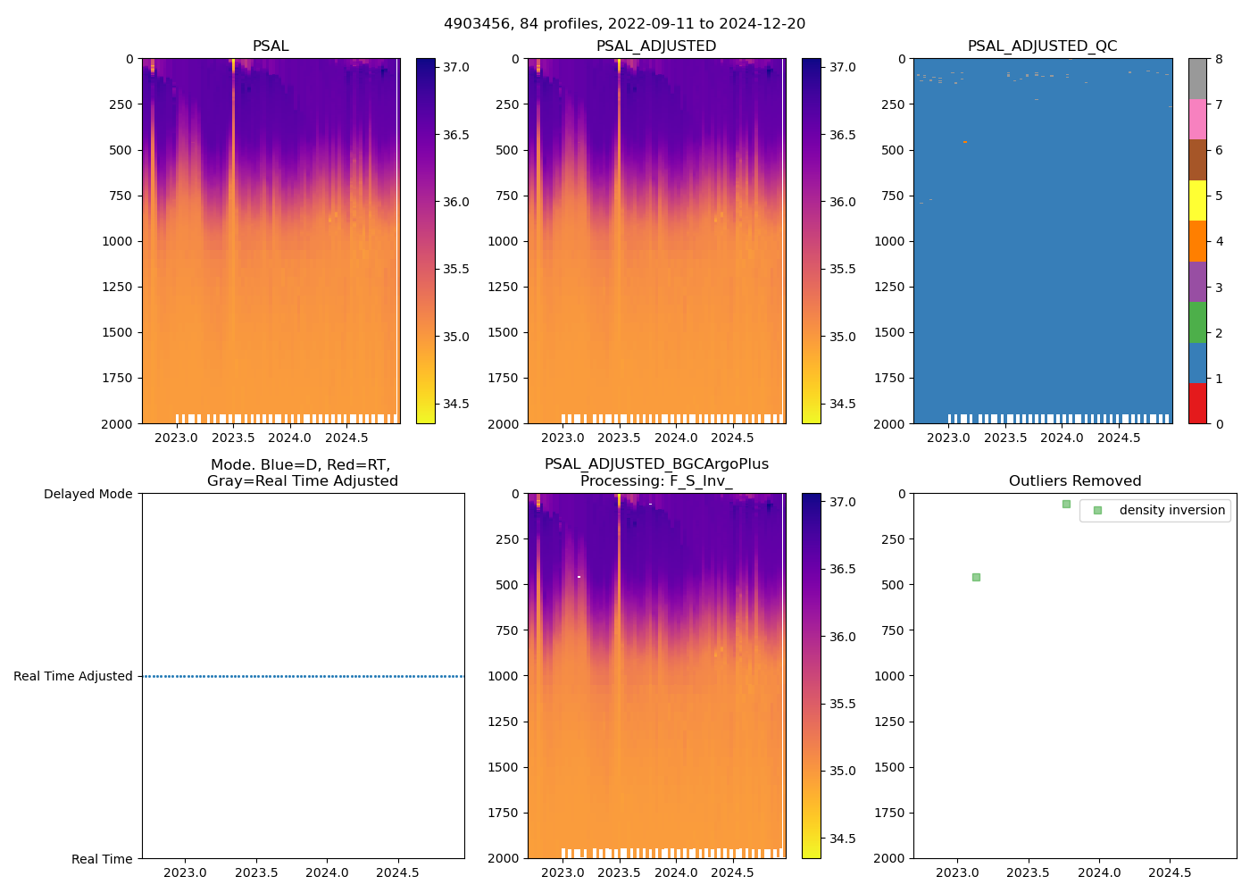Click the yellow segment of the QC colorbar
The width and height of the screenshot is (1250, 893).
[1197, 200]
